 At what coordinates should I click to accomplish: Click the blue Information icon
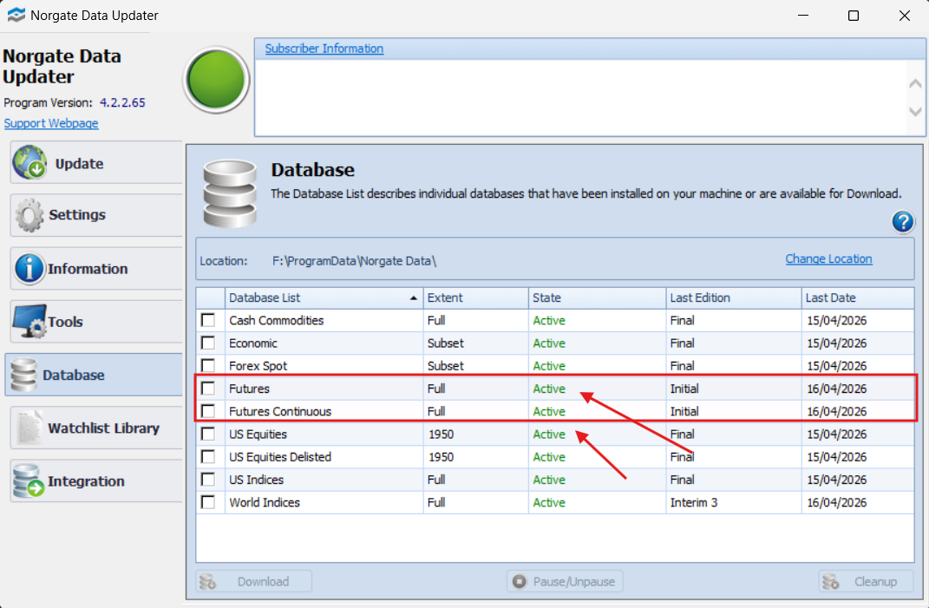29,268
